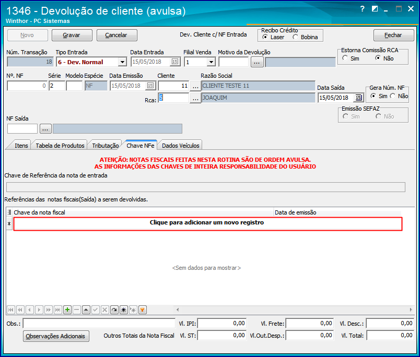Click Vl. Frete value field
Viewport: 420px width, 357px height.
[x=309, y=323]
